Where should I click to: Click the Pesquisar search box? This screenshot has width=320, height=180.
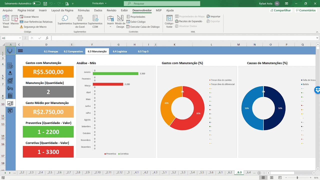(162, 3)
